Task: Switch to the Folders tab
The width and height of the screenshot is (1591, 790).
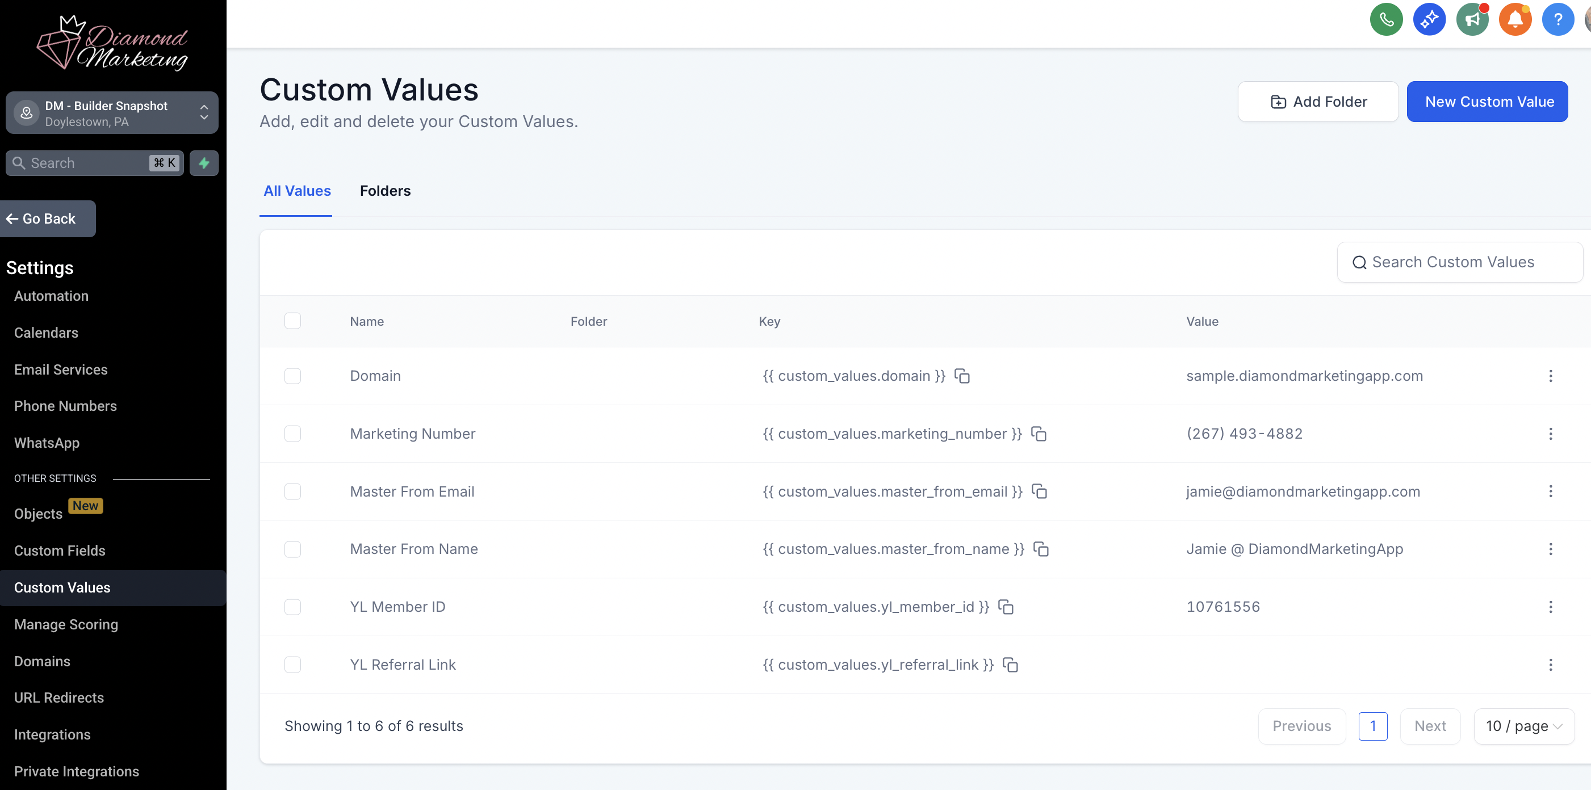Action: (385, 191)
